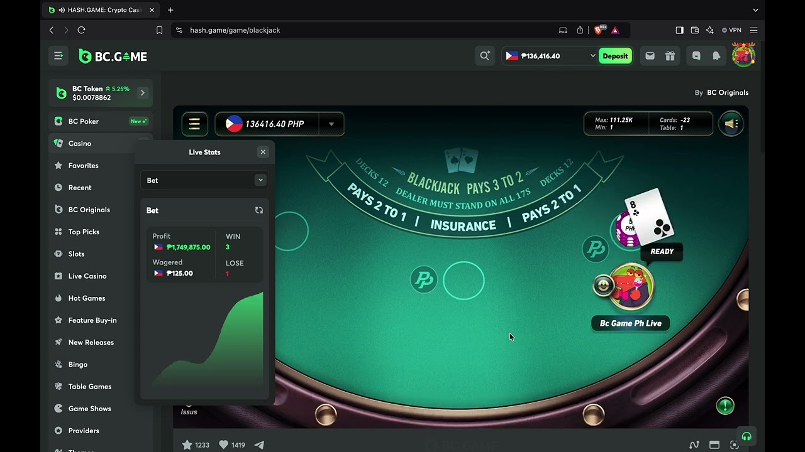This screenshot has height=452, width=805.
Task: Click the emoji button beside player avatar
Action: click(603, 286)
